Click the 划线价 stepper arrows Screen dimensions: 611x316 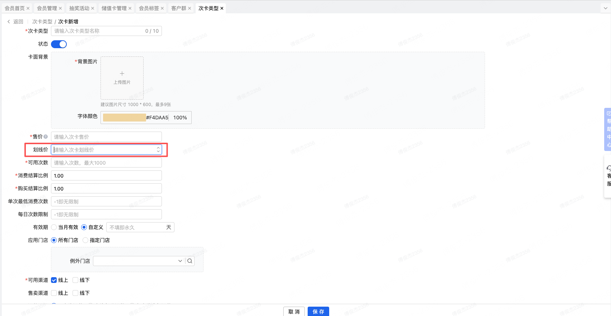[x=158, y=150]
